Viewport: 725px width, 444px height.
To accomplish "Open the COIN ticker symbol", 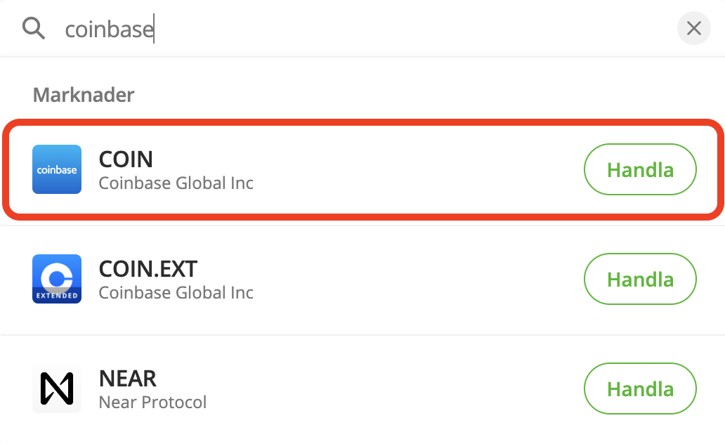I will click(126, 159).
